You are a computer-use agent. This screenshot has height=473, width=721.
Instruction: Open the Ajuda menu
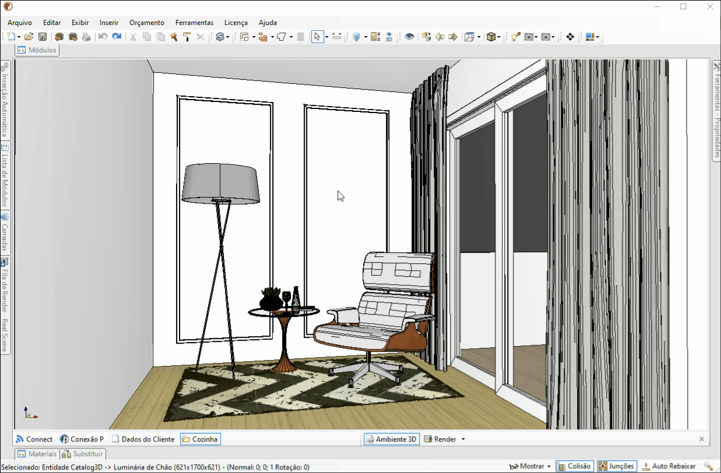tap(268, 23)
